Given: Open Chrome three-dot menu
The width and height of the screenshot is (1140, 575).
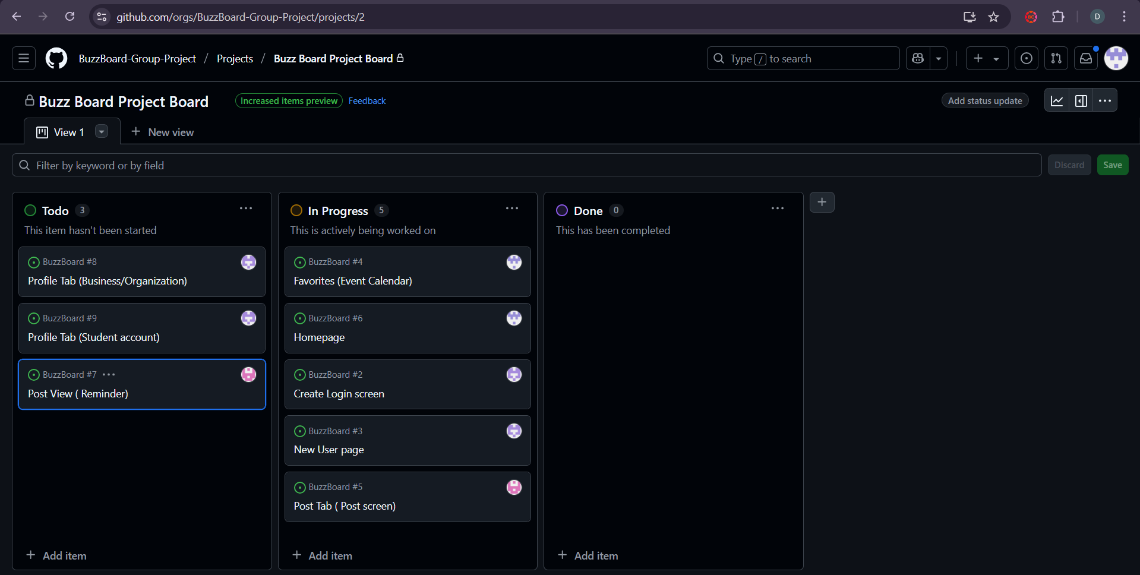Looking at the screenshot, I should pyautogui.click(x=1124, y=17).
